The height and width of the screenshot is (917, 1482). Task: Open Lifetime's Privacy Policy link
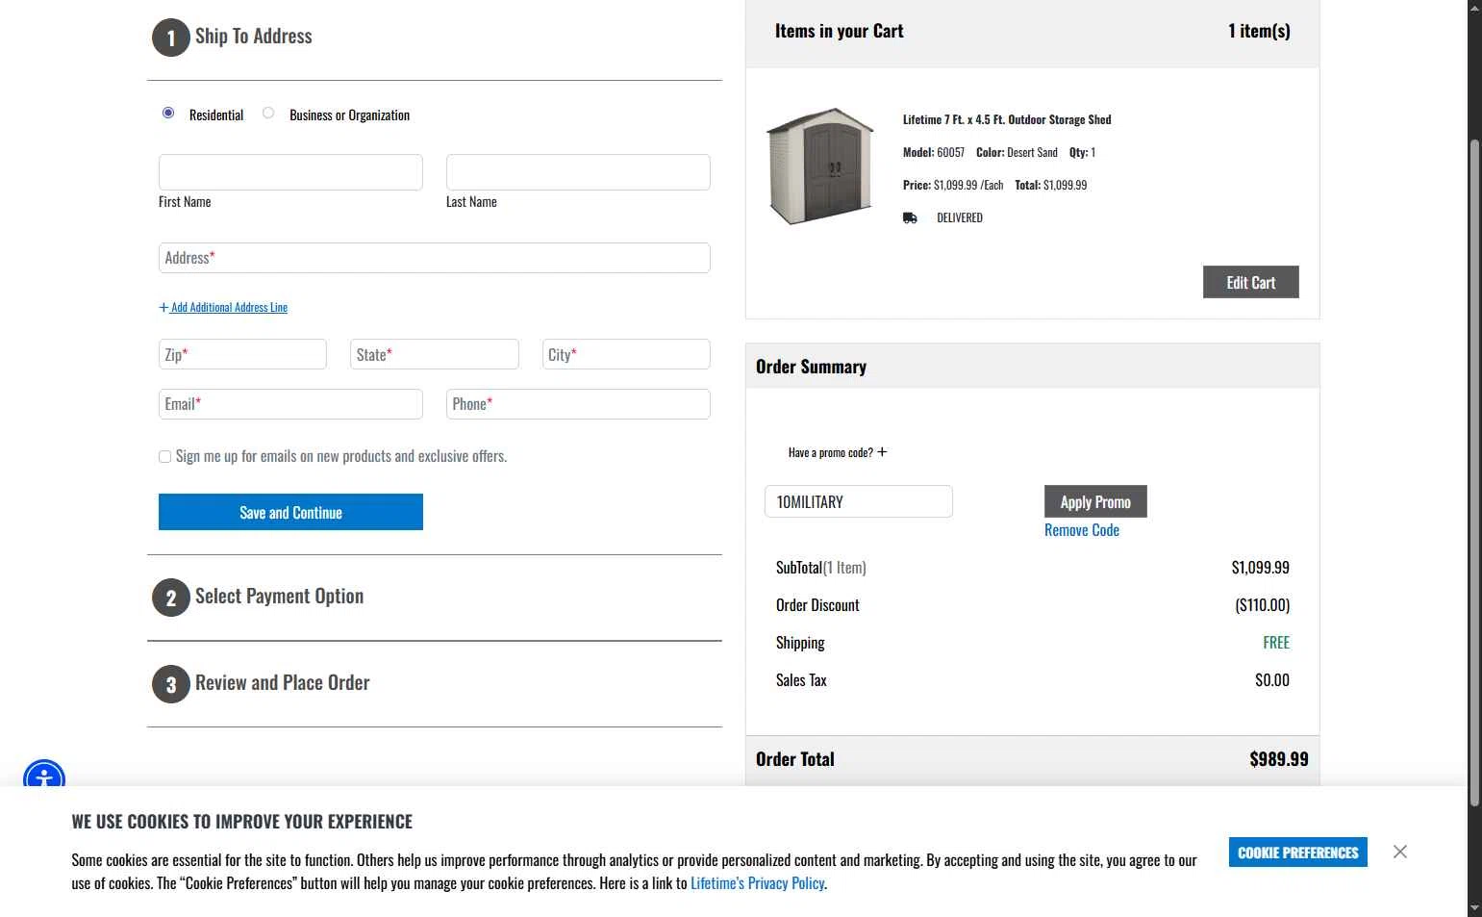pos(758,883)
